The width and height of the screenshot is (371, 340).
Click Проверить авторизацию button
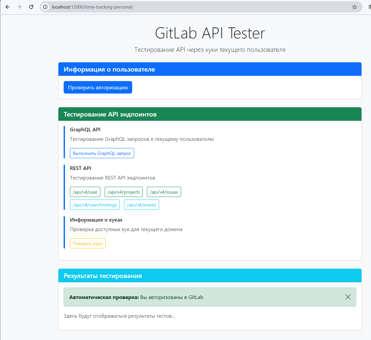(98, 87)
